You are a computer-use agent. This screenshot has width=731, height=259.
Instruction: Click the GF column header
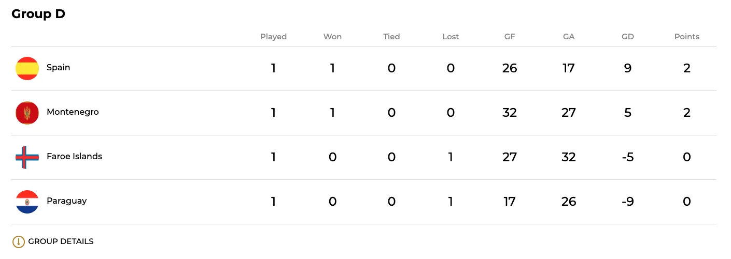pos(510,37)
